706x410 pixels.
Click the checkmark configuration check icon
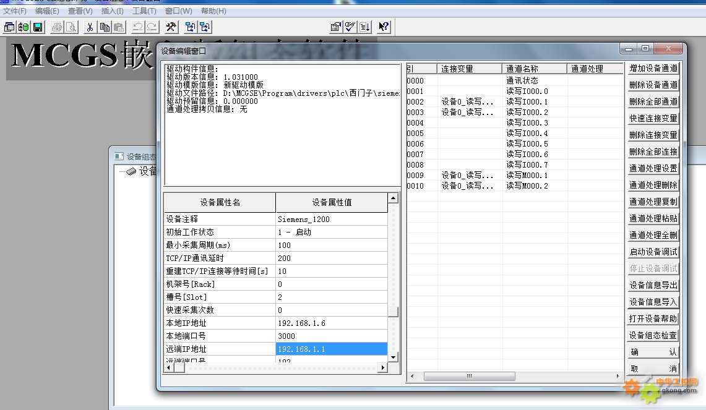point(350,27)
